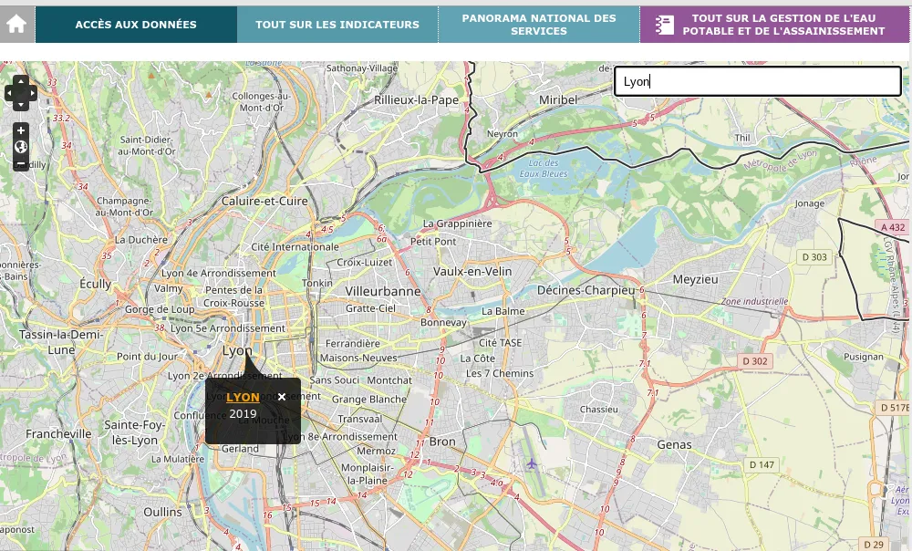Click the Lyon 8e Arrondissement label
Image resolution: width=912 pixels, height=551 pixels.
click(340, 436)
